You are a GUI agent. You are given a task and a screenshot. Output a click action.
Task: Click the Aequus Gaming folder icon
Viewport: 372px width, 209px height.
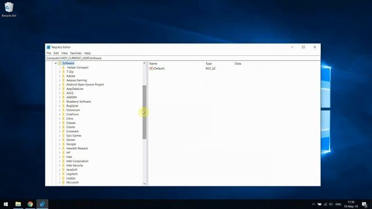point(63,80)
